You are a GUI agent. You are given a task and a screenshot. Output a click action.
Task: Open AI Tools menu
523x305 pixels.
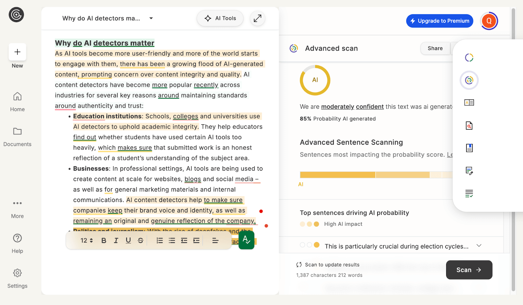tap(220, 18)
